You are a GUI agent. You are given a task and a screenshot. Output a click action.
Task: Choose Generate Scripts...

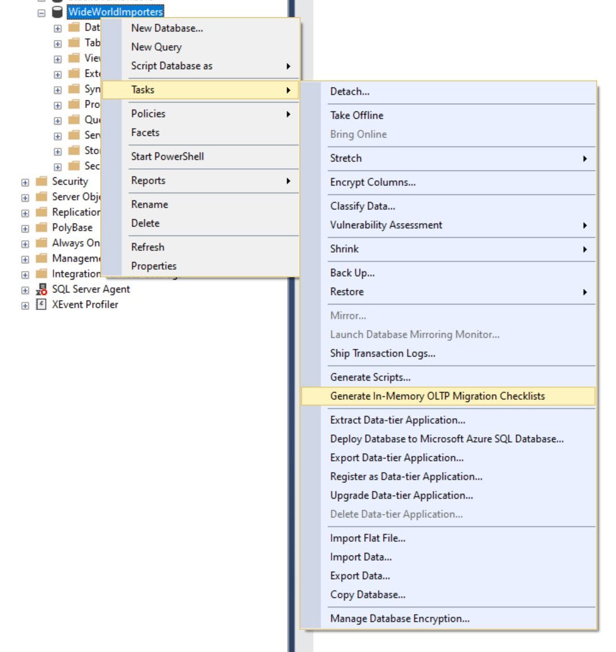(x=448, y=377)
